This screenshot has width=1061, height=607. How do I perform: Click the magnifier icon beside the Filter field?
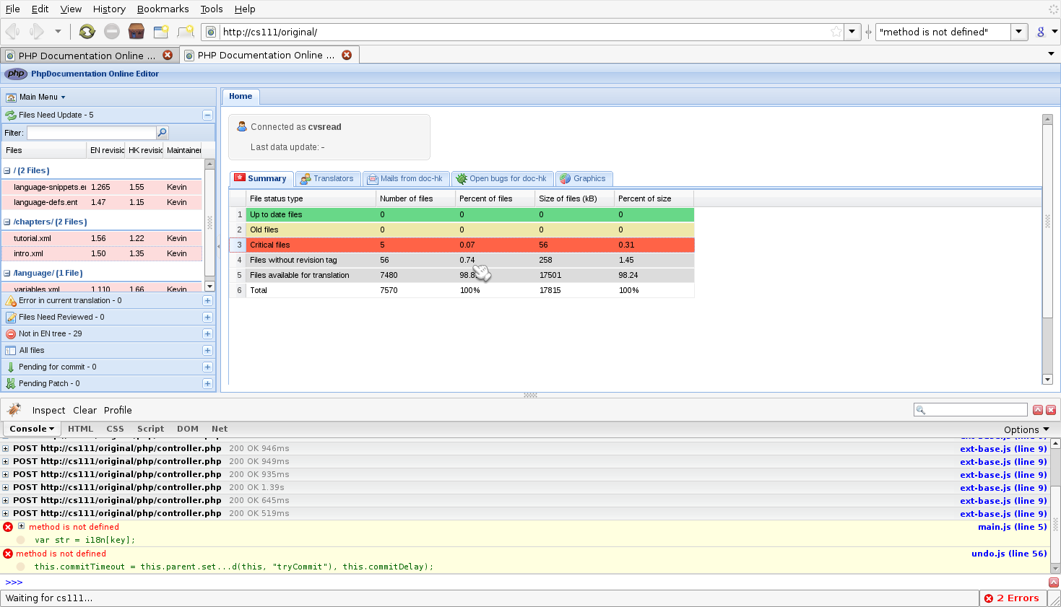pos(163,133)
